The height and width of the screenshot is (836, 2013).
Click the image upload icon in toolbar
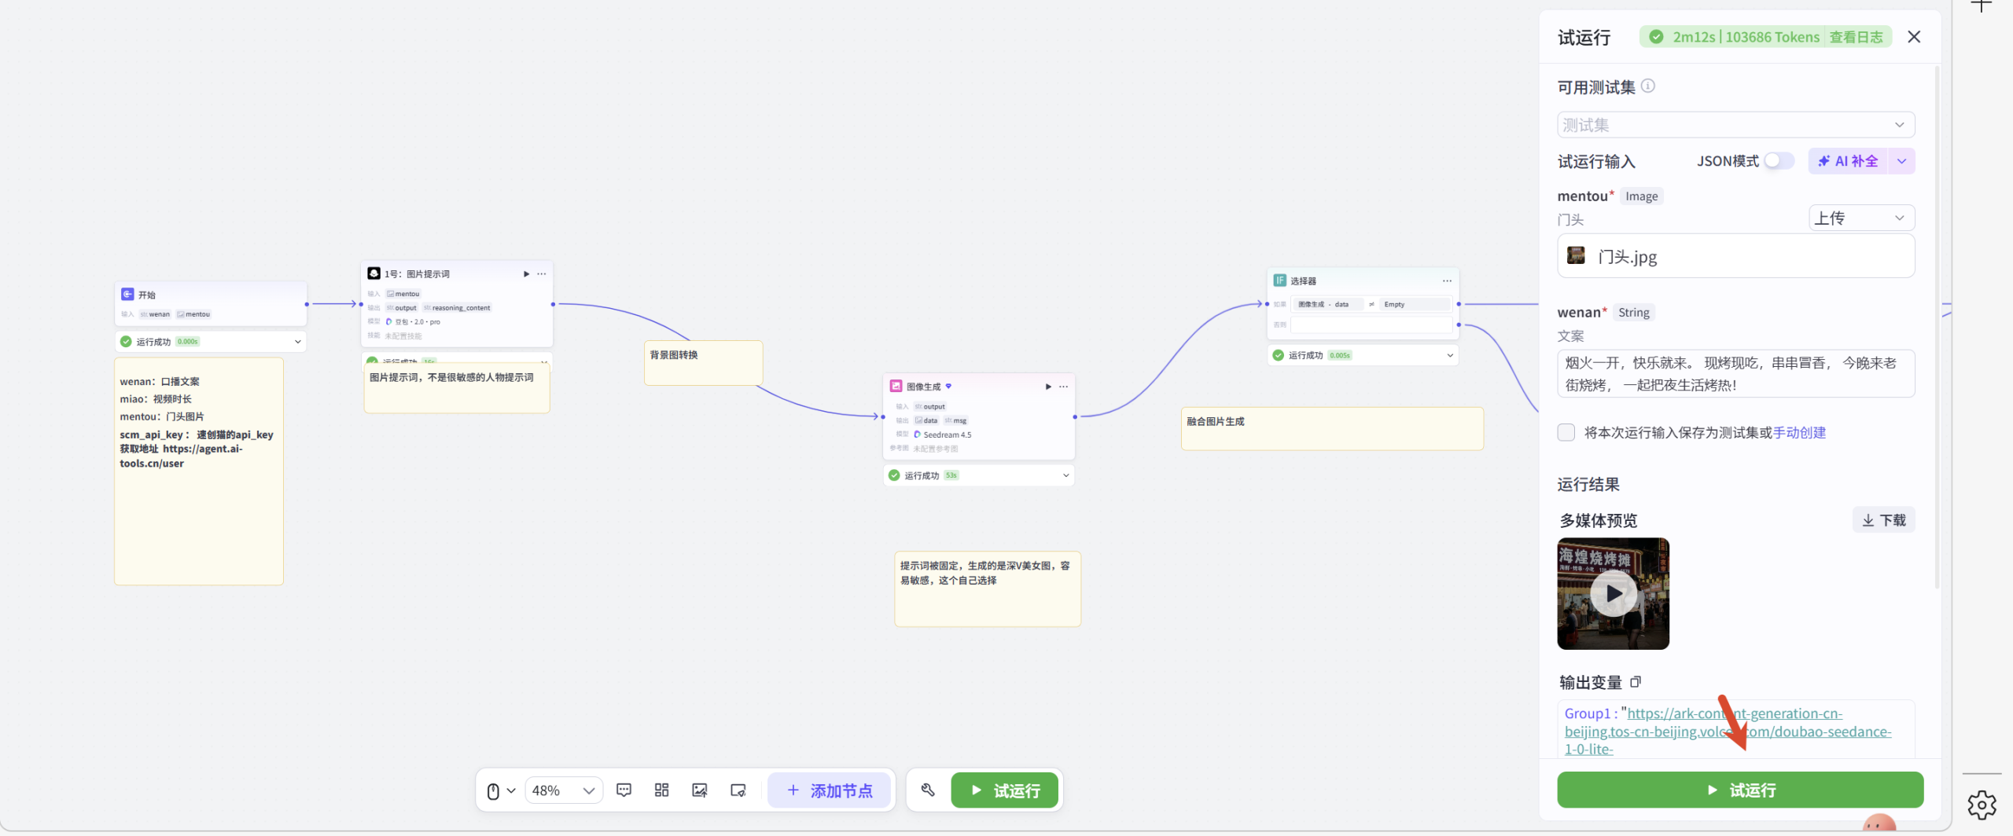[699, 790]
